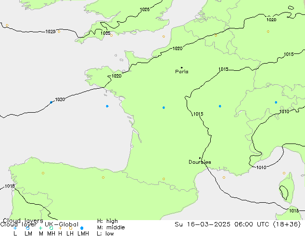Click the LMH legend label
The height and width of the screenshot is (236, 305).
point(83,234)
